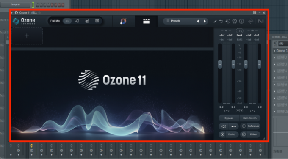Viewport: 288px width, 159px height.
Task: Expand mixer effect slot 5
Action: point(274,78)
